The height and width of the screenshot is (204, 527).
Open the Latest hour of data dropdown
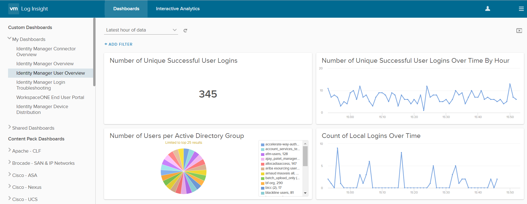tap(141, 30)
